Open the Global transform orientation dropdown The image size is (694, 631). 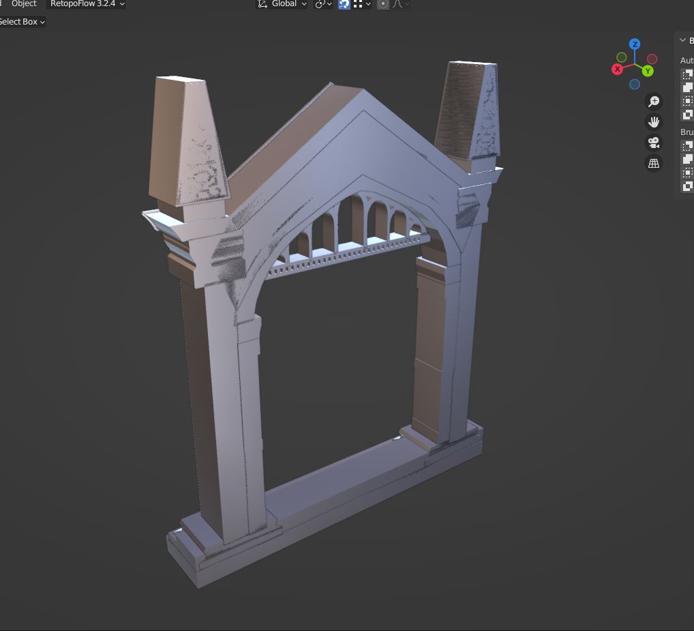click(x=282, y=4)
